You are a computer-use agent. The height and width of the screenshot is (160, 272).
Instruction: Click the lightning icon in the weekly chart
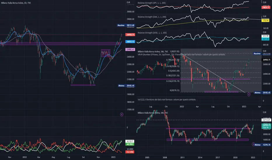249,94
